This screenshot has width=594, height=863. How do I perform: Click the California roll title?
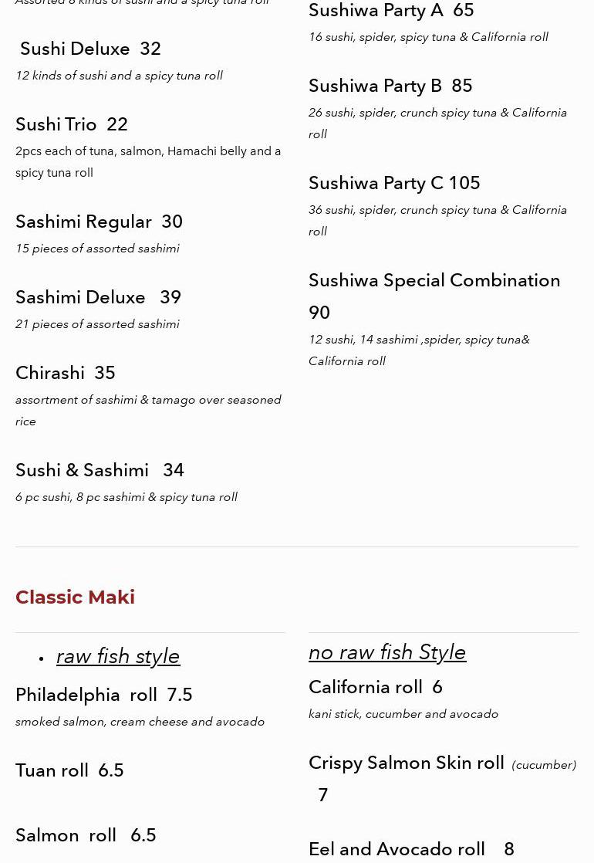tap(376, 687)
